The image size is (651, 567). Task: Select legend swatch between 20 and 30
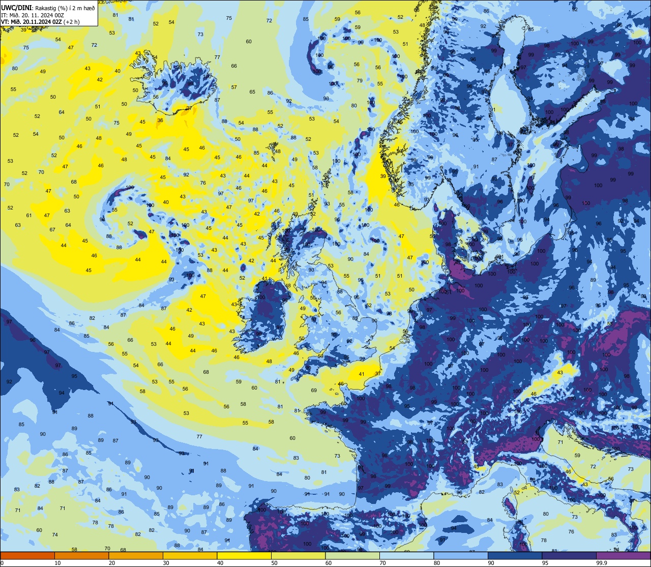coord(136,555)
